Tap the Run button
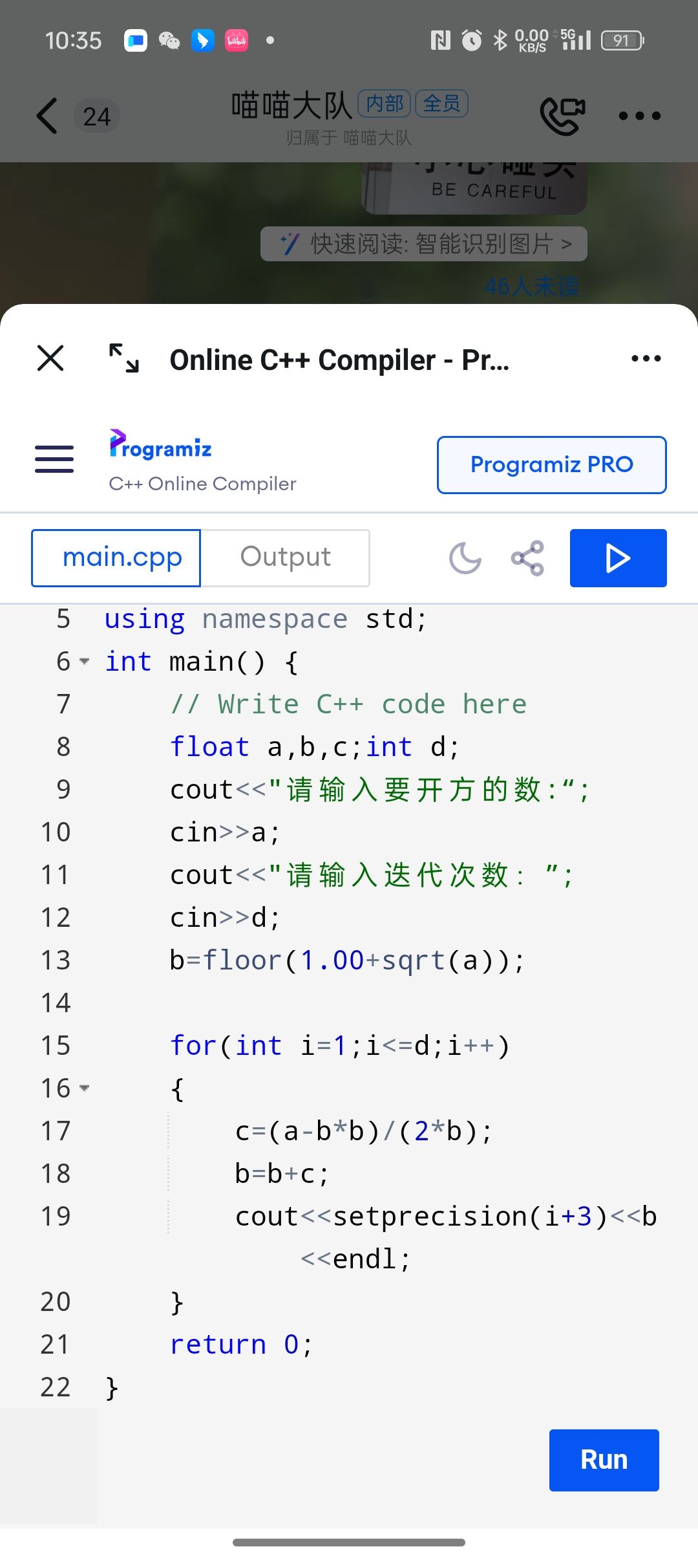The width and height of the screenshot is (698, 1560). click(604, 1460)
